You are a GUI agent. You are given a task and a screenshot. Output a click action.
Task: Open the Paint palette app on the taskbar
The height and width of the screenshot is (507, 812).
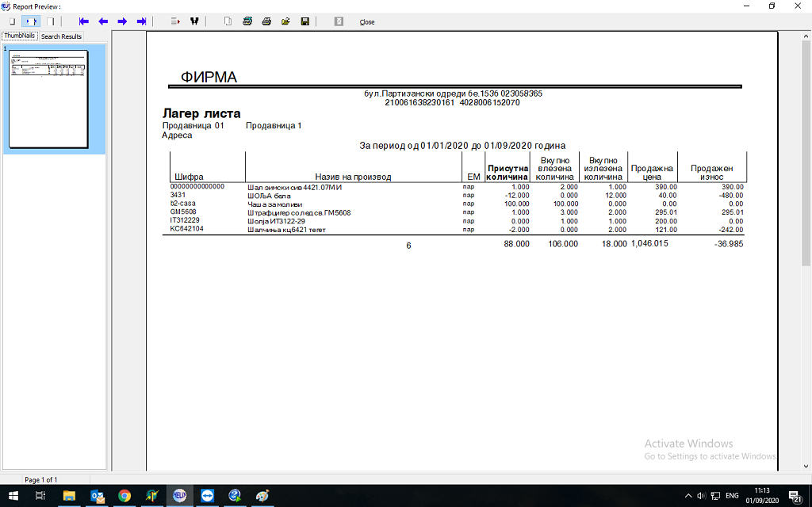click(262, 496)
